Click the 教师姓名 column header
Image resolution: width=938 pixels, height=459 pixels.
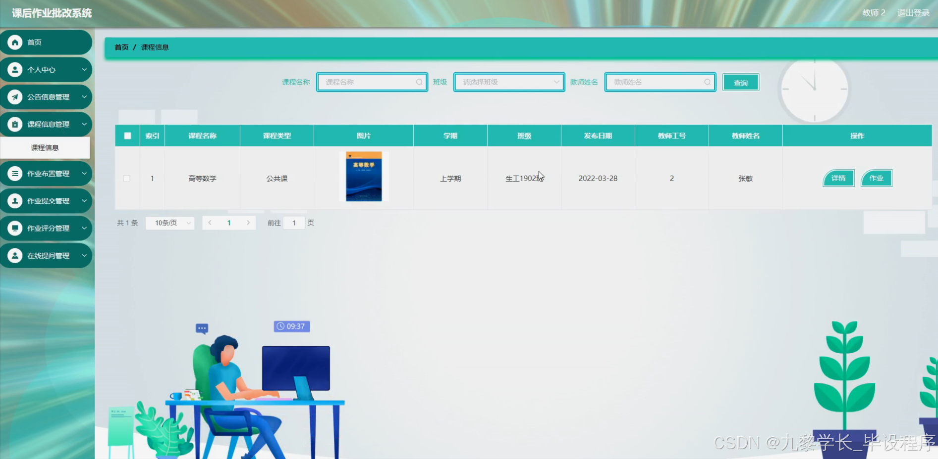[746, 136]
